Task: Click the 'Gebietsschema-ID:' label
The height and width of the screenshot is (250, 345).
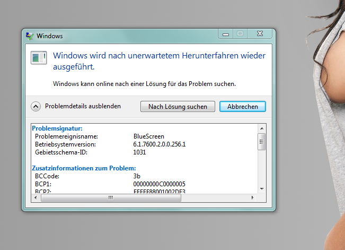Action: pyautogui.click(x=61, y=152)
